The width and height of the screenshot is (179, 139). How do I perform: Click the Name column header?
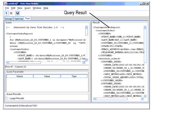pos(20,76)
